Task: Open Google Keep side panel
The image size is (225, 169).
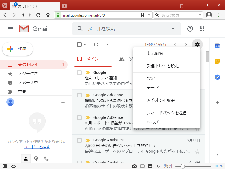Action: tap(217, 61)
